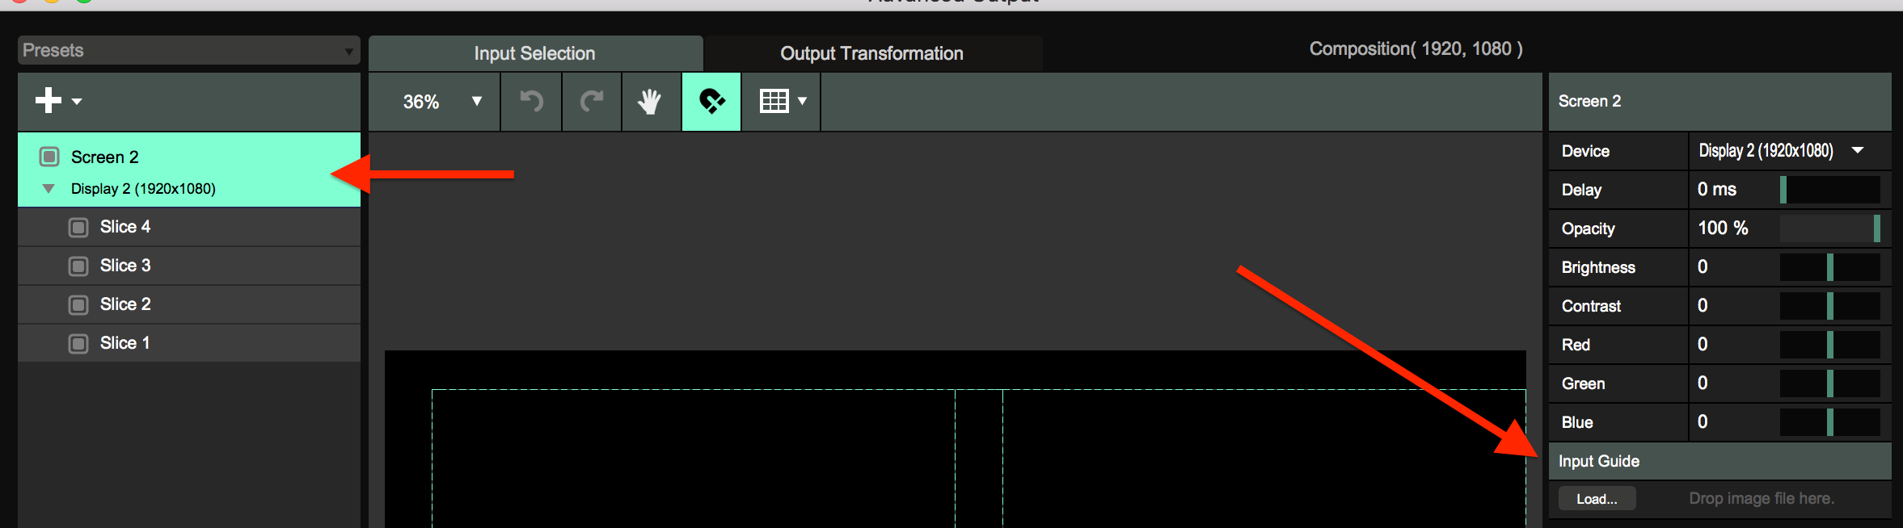Click the Opacity slider bar
The height and width of the screenshot is (528, 1903).
click(1829, 228)
